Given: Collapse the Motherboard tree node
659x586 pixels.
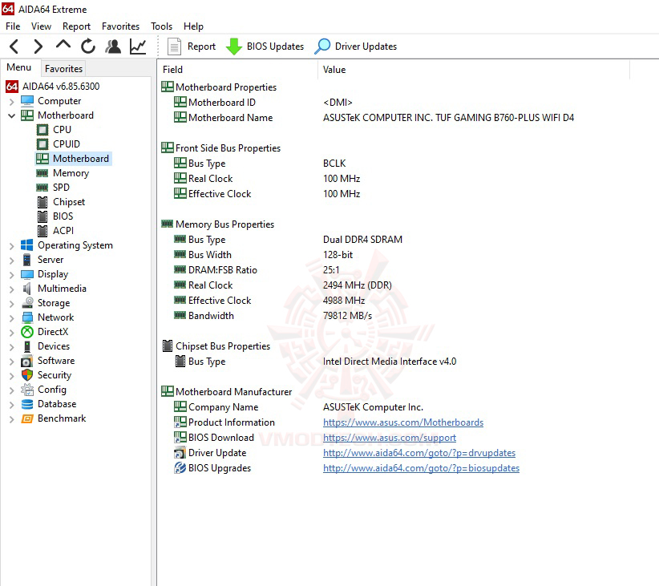Looking at the screenshot, I should click(x=12, y=115).
